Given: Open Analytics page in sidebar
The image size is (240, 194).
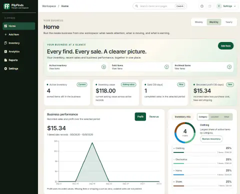Looking at the screenshot, I should pyautogui.click(x=19, y=51).
